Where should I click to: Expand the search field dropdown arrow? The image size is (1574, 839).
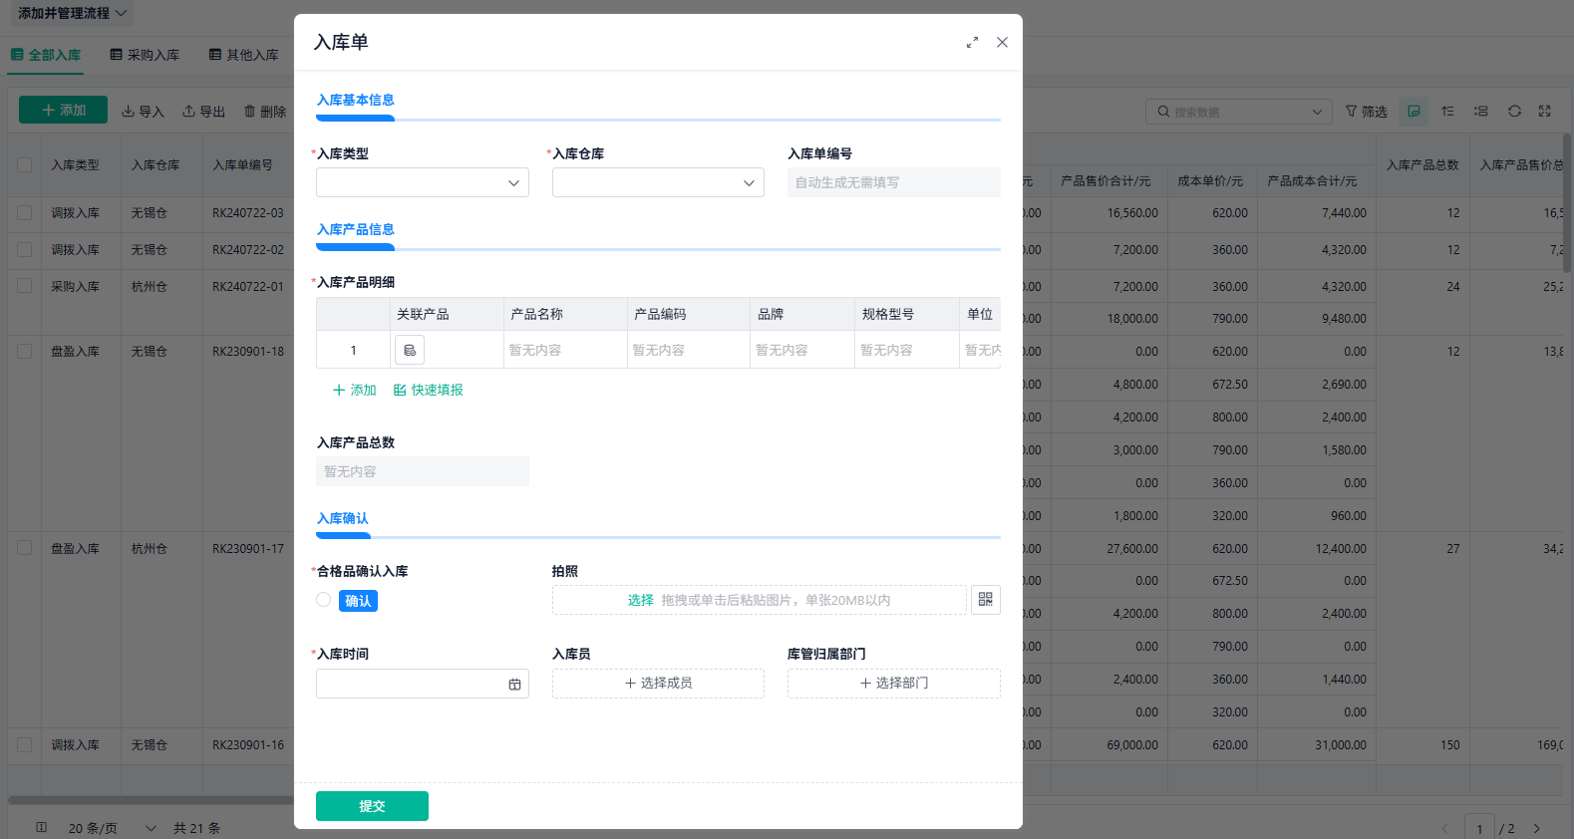click(x=1317, y=112)
